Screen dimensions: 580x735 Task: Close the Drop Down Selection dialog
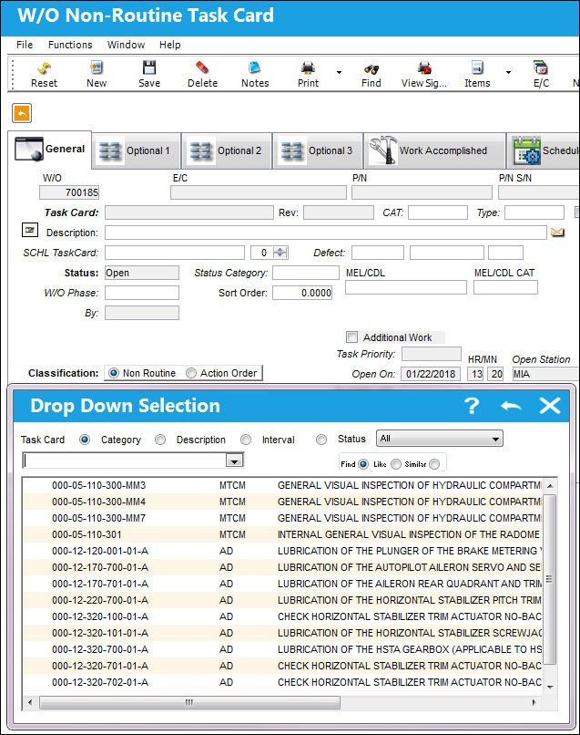(x=550, y=406)
